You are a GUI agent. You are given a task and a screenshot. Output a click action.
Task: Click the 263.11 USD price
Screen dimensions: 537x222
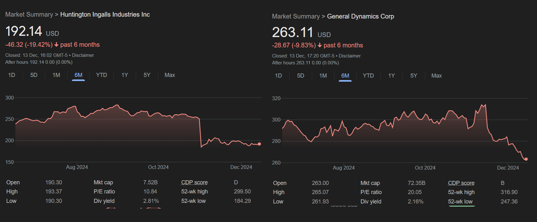(301, 33)
